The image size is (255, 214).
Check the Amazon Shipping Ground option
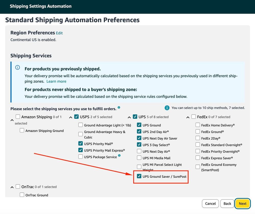tap(22, 130)
